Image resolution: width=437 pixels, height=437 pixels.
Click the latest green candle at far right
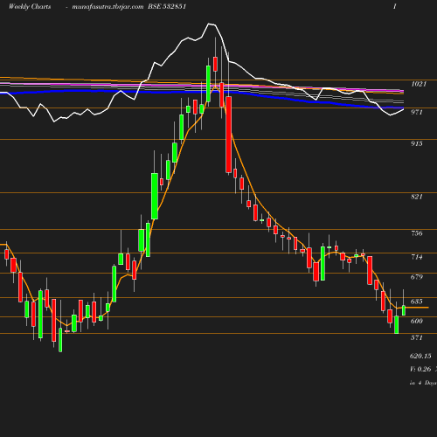(404, 310)
